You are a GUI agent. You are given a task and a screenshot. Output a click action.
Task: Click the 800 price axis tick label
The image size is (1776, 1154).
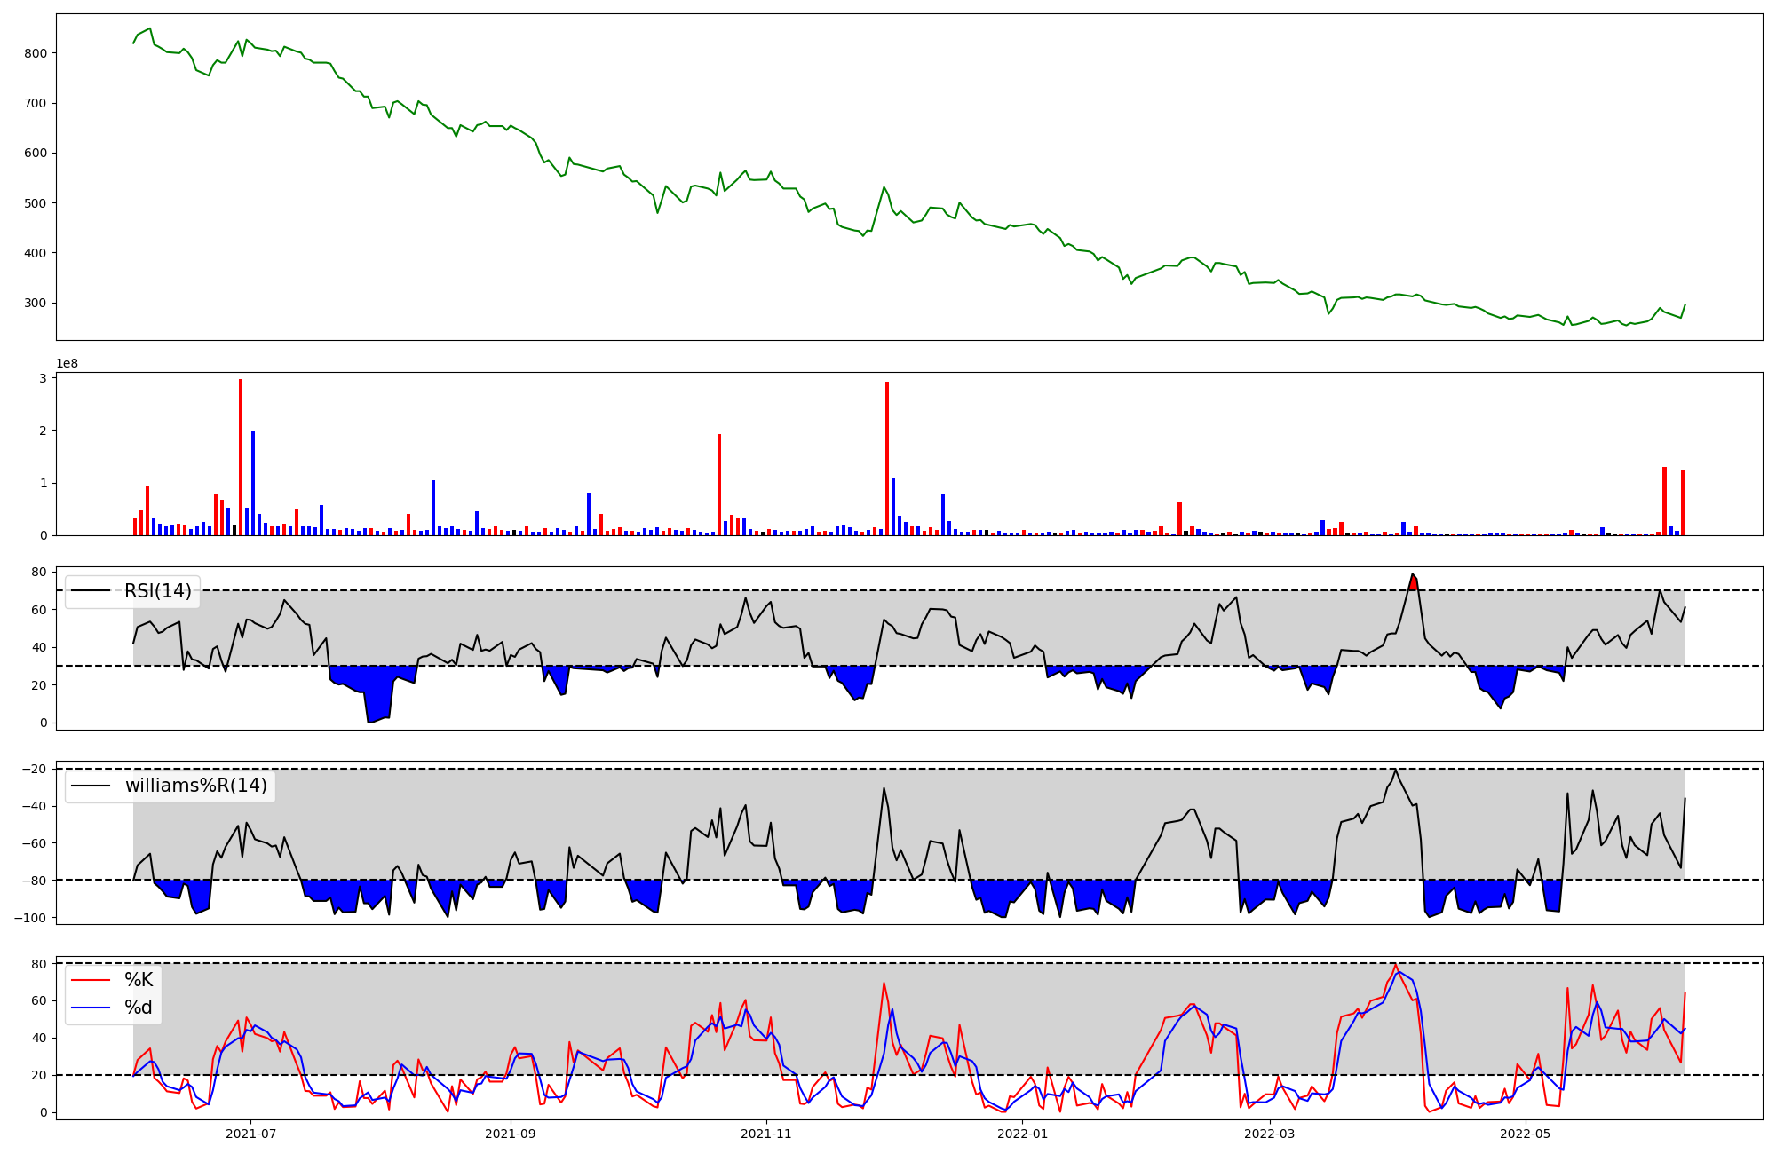[36, 53]
